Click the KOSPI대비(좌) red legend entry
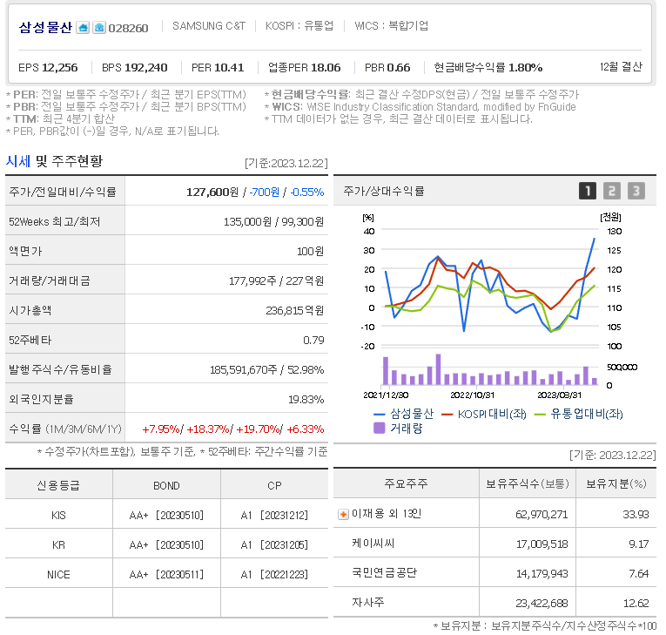The height and width of the screenshot is (635, 666). (x=484, y=414)
